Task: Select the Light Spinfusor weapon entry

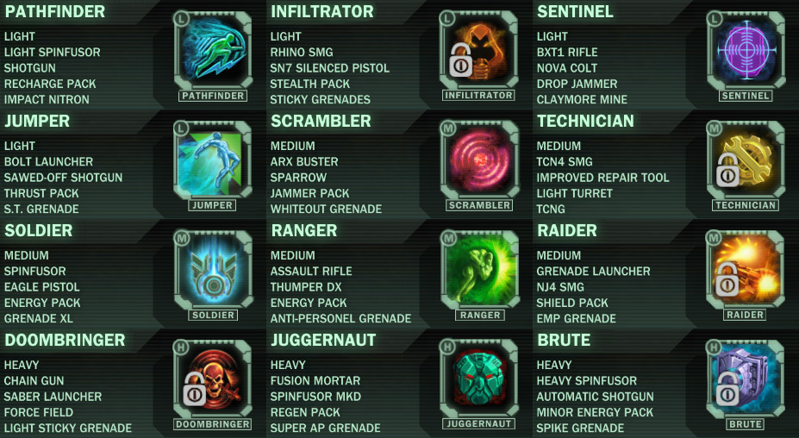Action: [52, 52]
